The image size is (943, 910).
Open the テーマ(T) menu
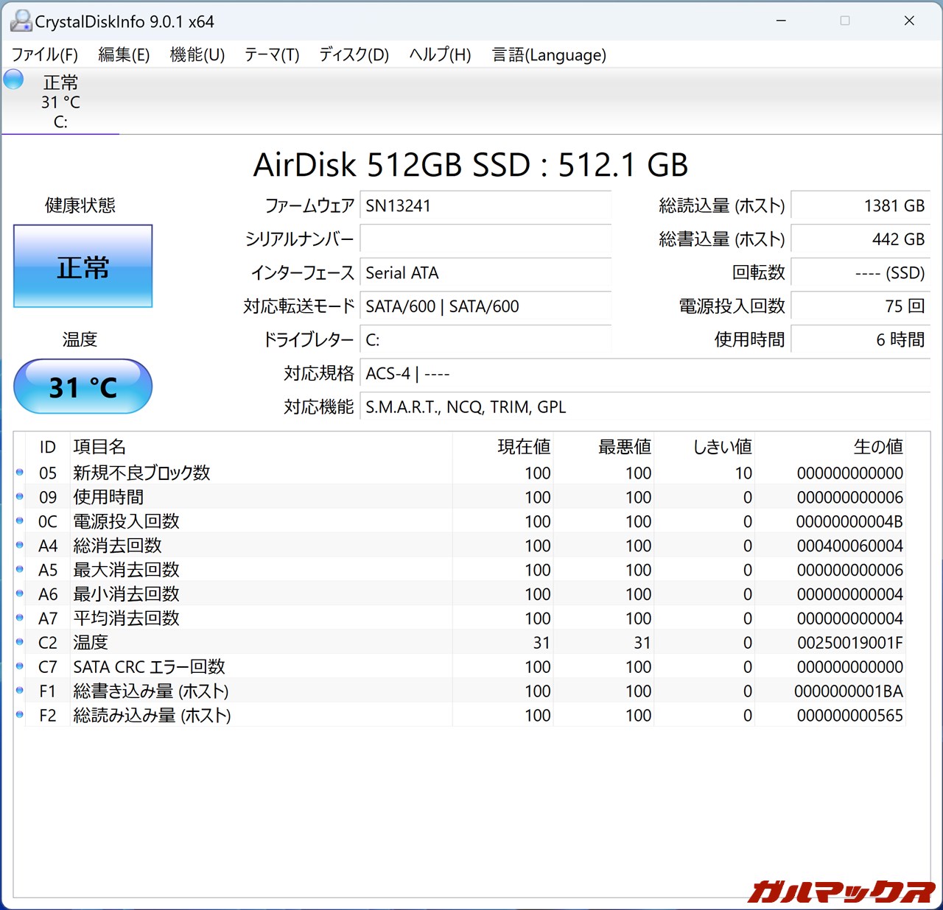(272, 55)
